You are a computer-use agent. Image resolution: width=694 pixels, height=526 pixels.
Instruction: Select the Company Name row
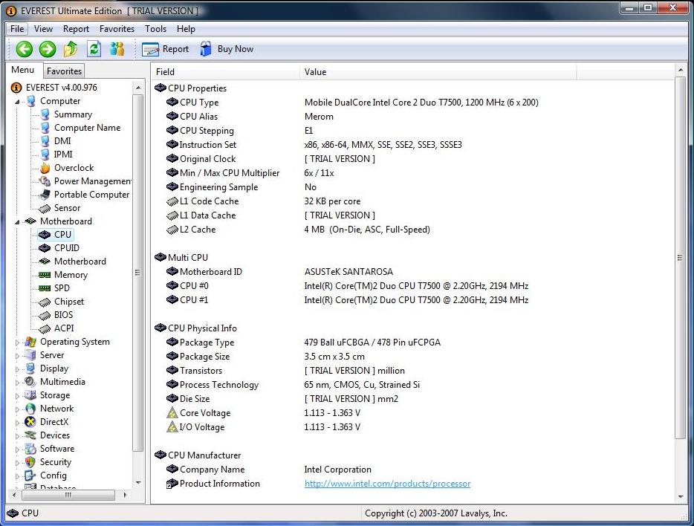[x=268, y=470]
